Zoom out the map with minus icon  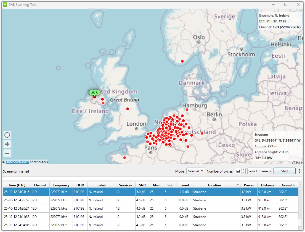[x=7, y=153]
